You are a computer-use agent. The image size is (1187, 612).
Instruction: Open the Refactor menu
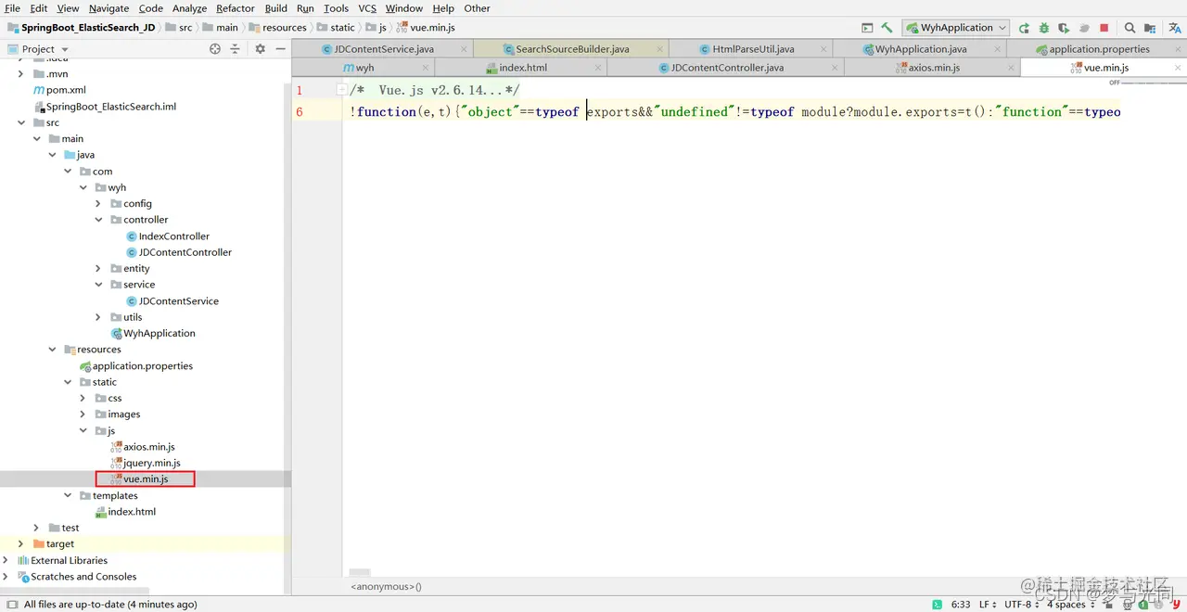click(235, 8)
